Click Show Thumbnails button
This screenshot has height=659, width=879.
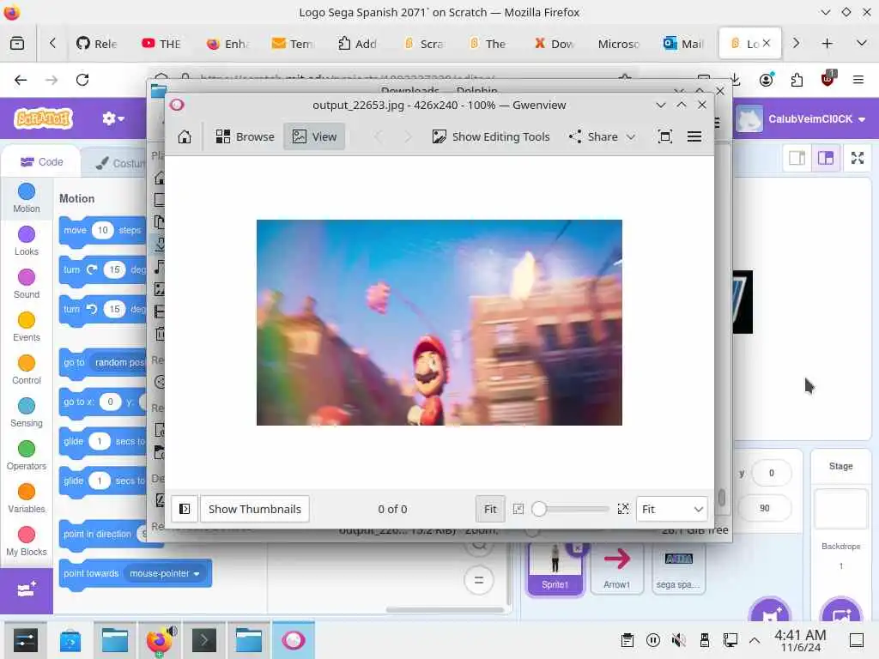(x=254, y=509)
